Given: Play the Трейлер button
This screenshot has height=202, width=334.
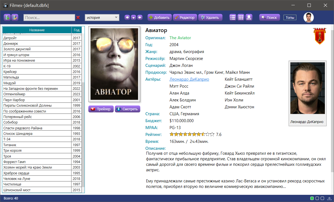Looking at the screenshot, I should pyautogui.click(x=101, y=109).
